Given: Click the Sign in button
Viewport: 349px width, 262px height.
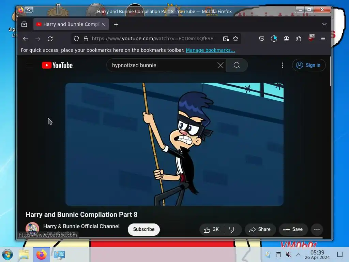Looking at the screenshot, I should click(309, 65).
